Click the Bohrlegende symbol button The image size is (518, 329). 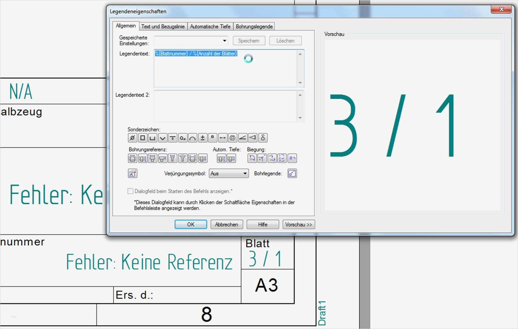coord(292,173)
